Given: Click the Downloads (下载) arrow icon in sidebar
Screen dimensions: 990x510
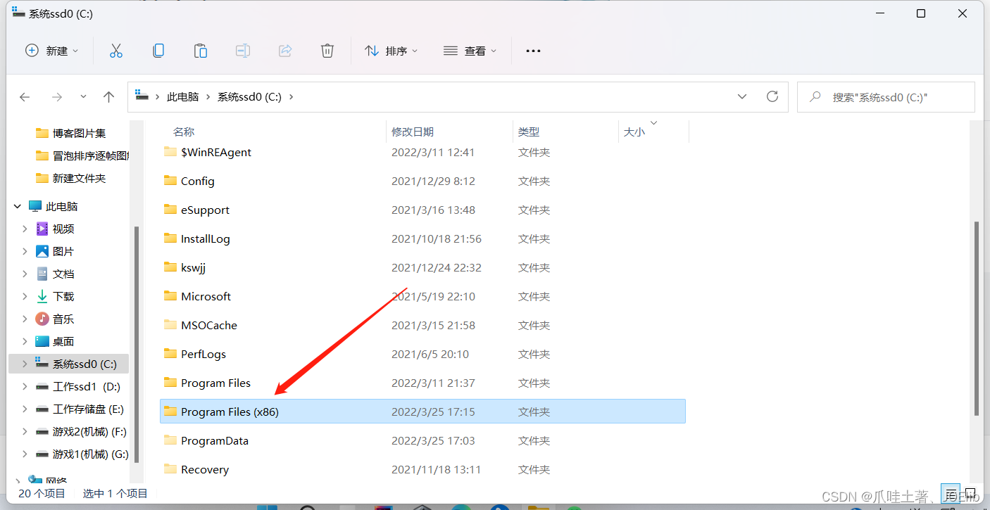Looking at the screenshot, I should click(x=42, y=296).
